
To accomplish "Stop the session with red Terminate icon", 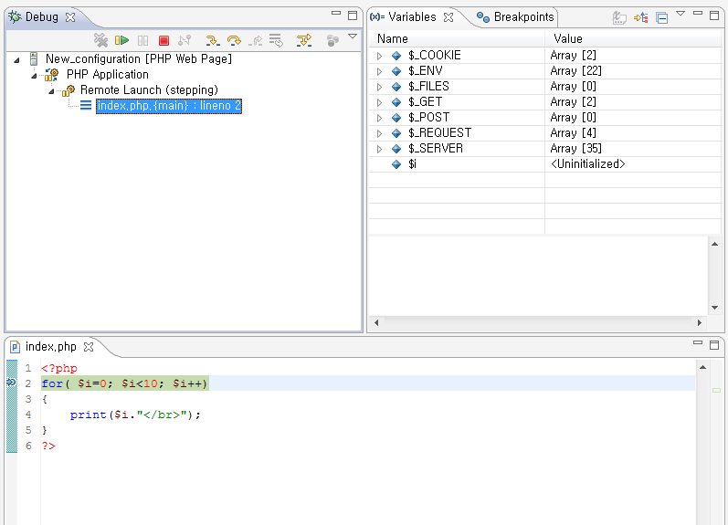I will pyautogui.click(x=164, y=41).
